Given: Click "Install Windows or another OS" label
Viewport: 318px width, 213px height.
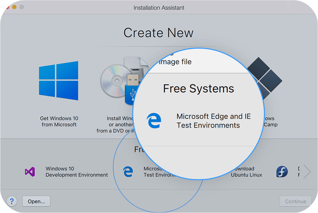Looking at the screenshot, I should coord(116,124).
